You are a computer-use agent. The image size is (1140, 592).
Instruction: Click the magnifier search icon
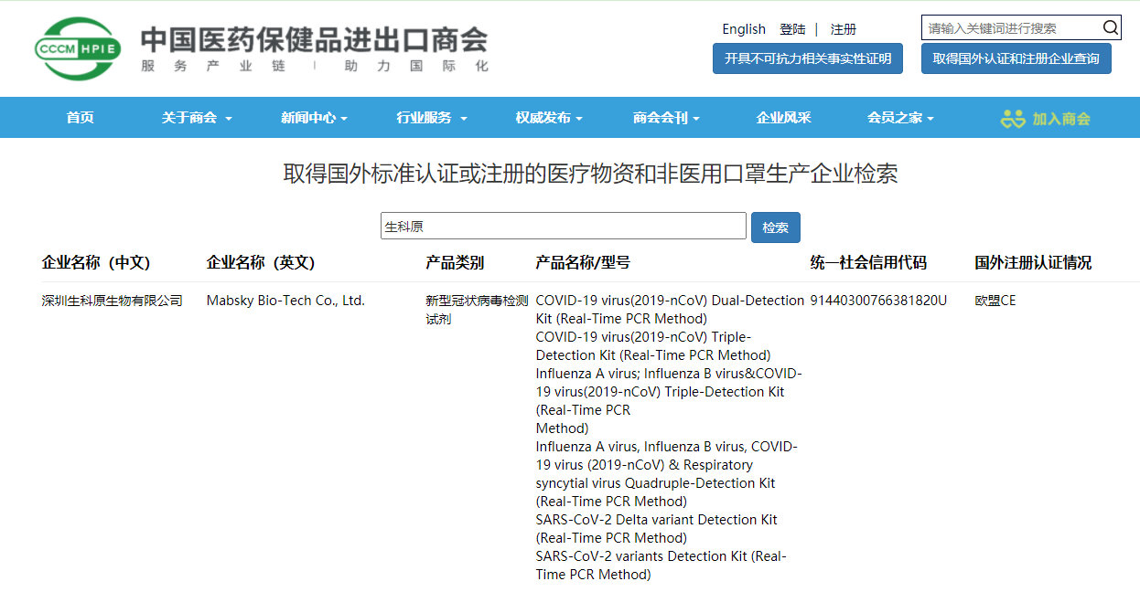[1110, 27]
